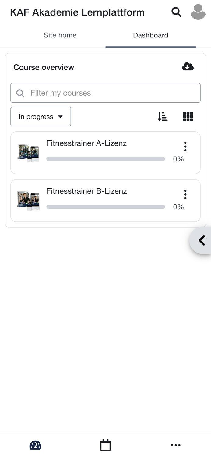This screenshot has width=211, height=457.
Task: Open options menu for Fitnesstrainer A-Lizenz
Action: (185, 147)
